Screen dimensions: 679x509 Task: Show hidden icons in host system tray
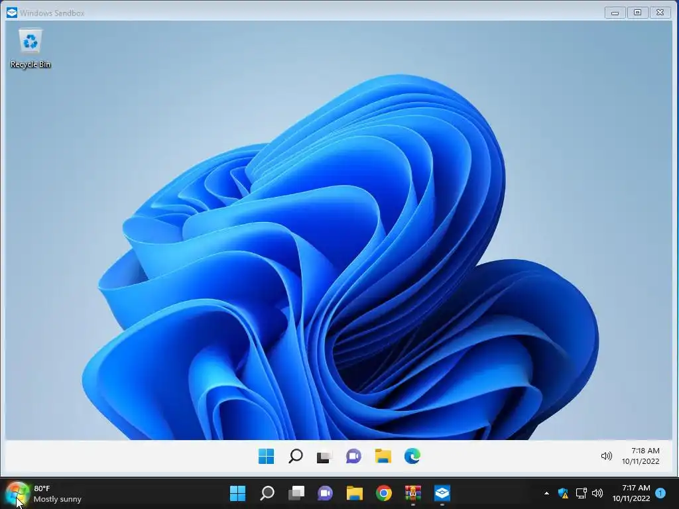(546, 493)
